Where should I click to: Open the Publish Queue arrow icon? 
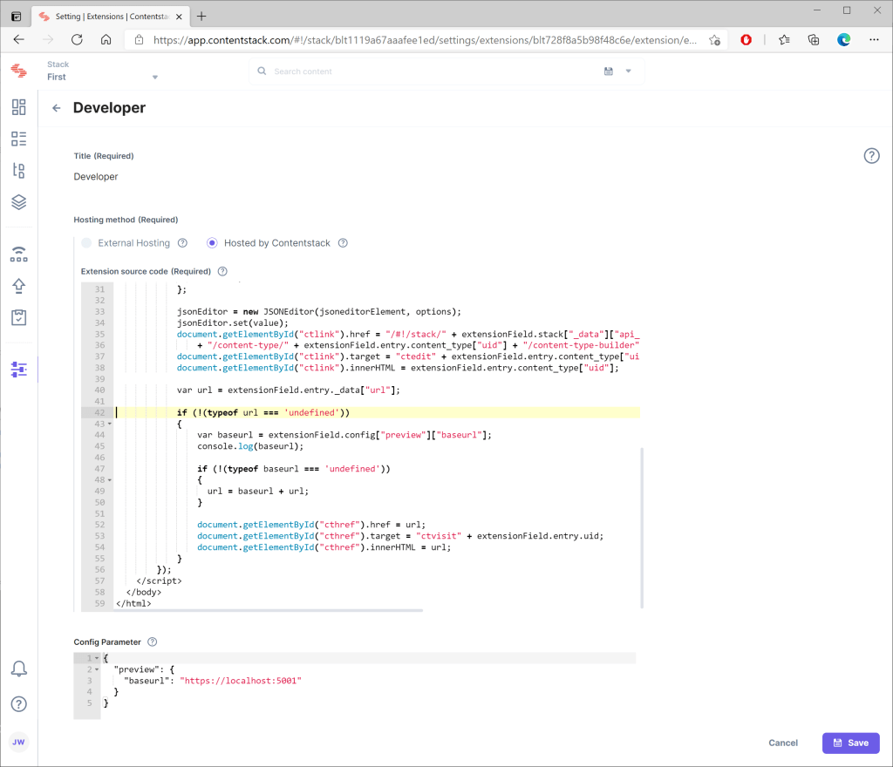[x=19, y=285]
